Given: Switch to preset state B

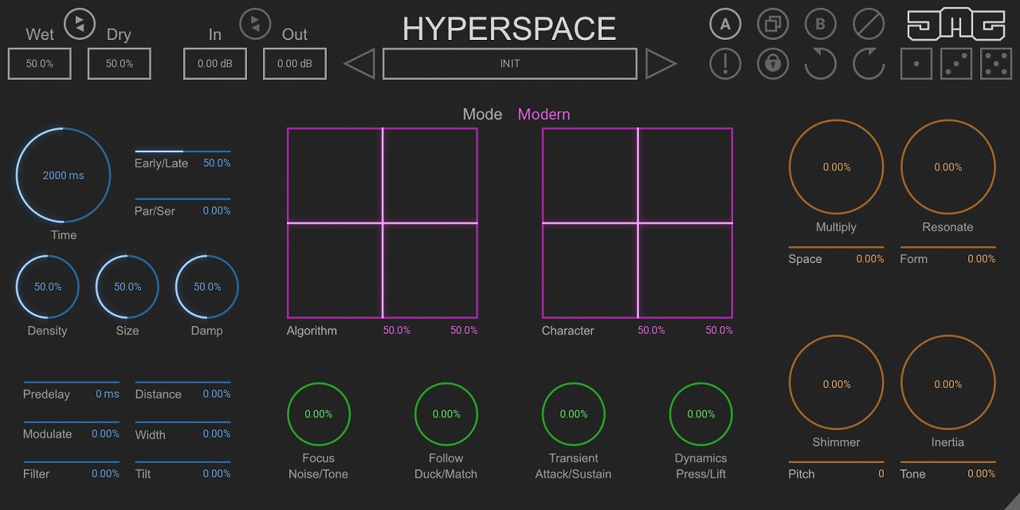Looking at the screenshot, I should tap(820, 24).
